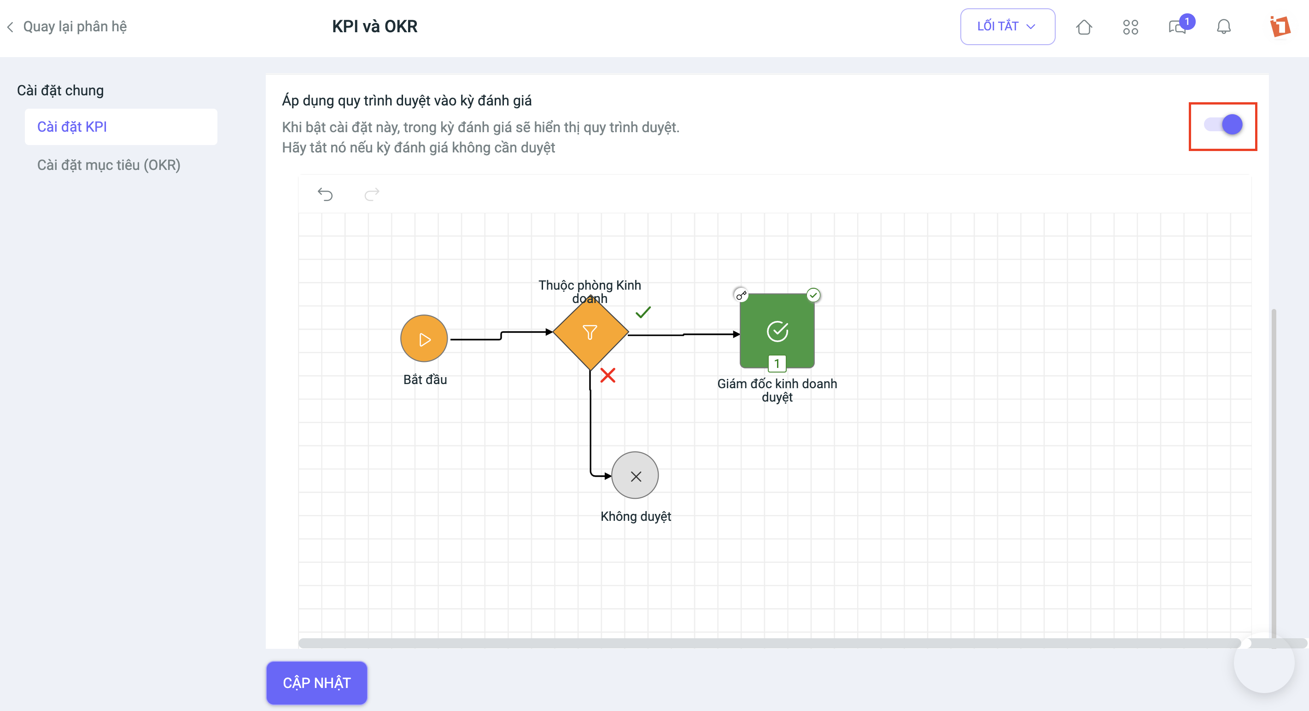This screenshot has width=1309, height=711.
Task: Select Cài đặt mục tiêu (OKR)
Action: click(109, 165)
